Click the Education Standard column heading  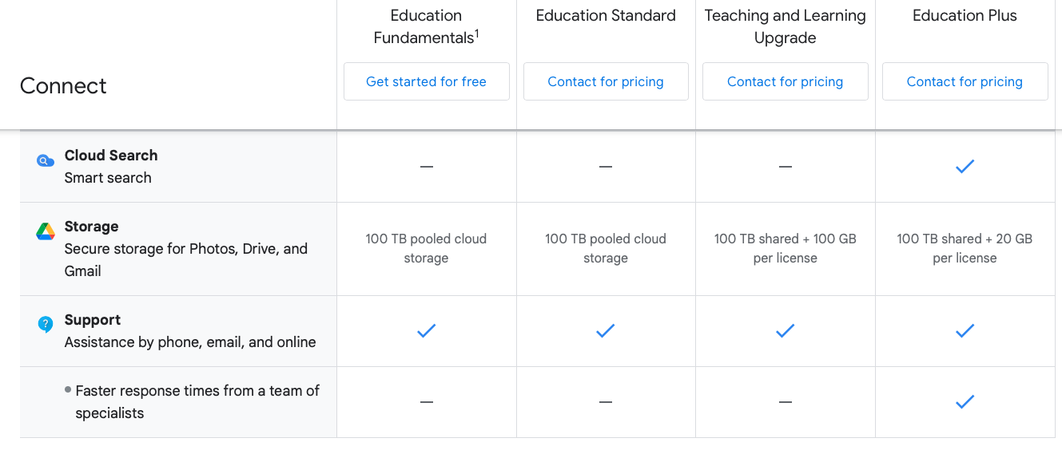606,16
